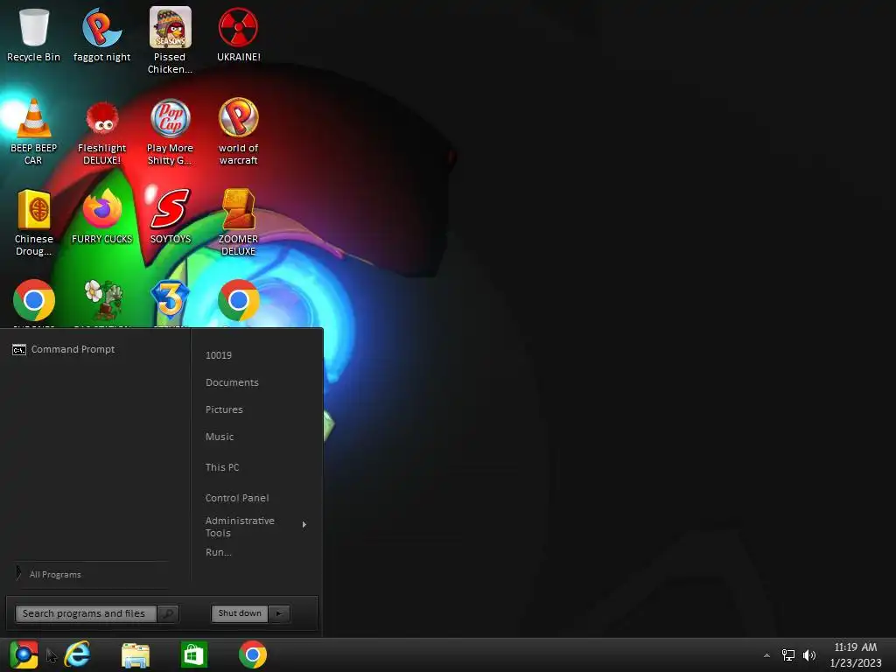Choose Run... in the Start menu
This screenshot has width=896, height=672.
(x=218, y=552)
